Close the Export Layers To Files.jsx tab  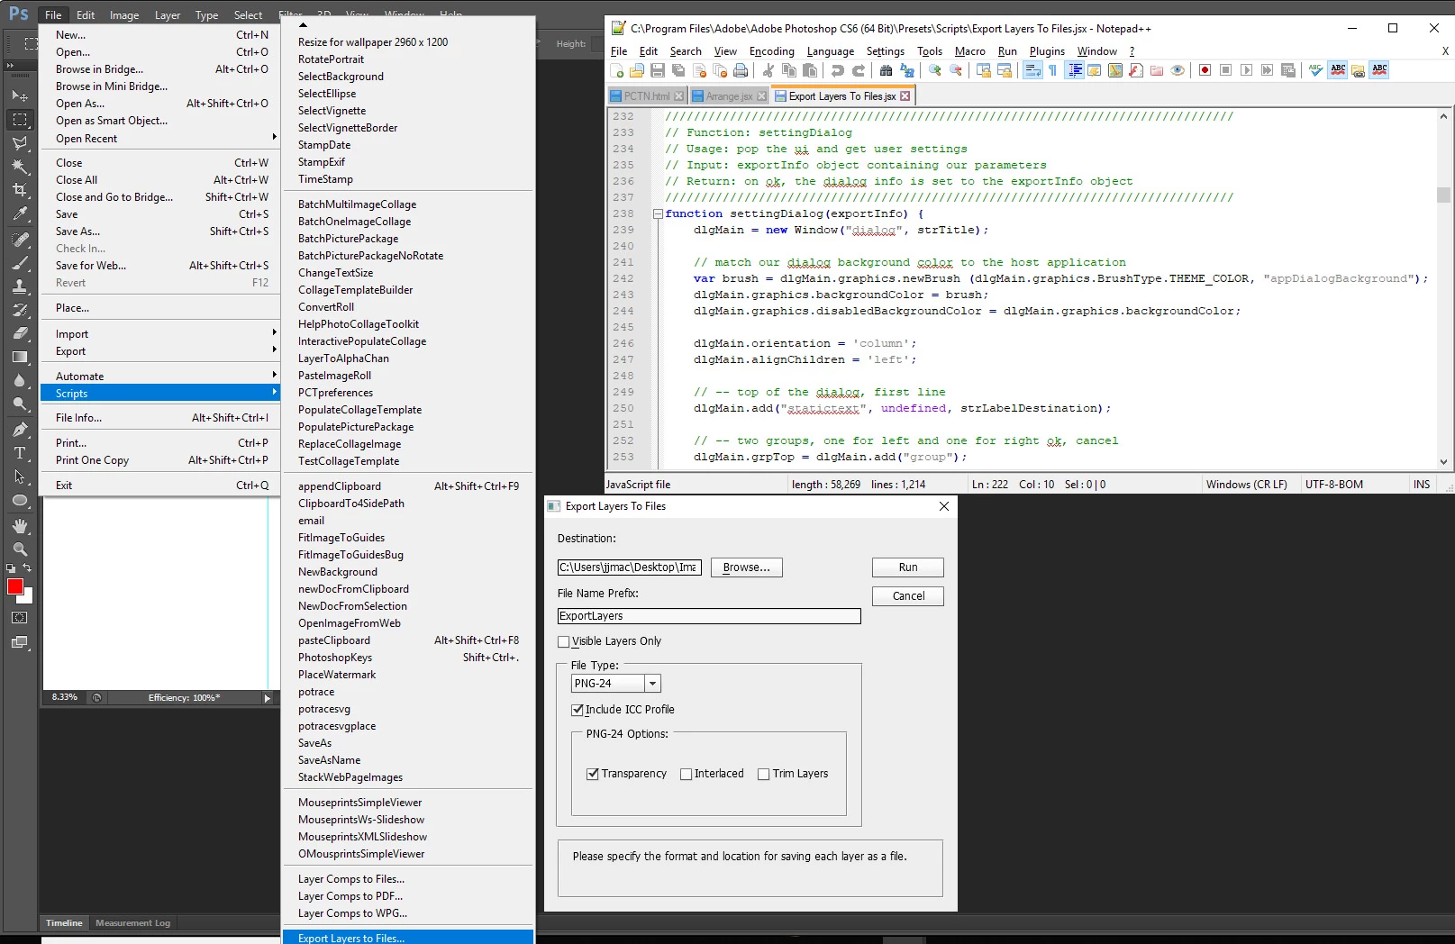click(x=905, y=96)
